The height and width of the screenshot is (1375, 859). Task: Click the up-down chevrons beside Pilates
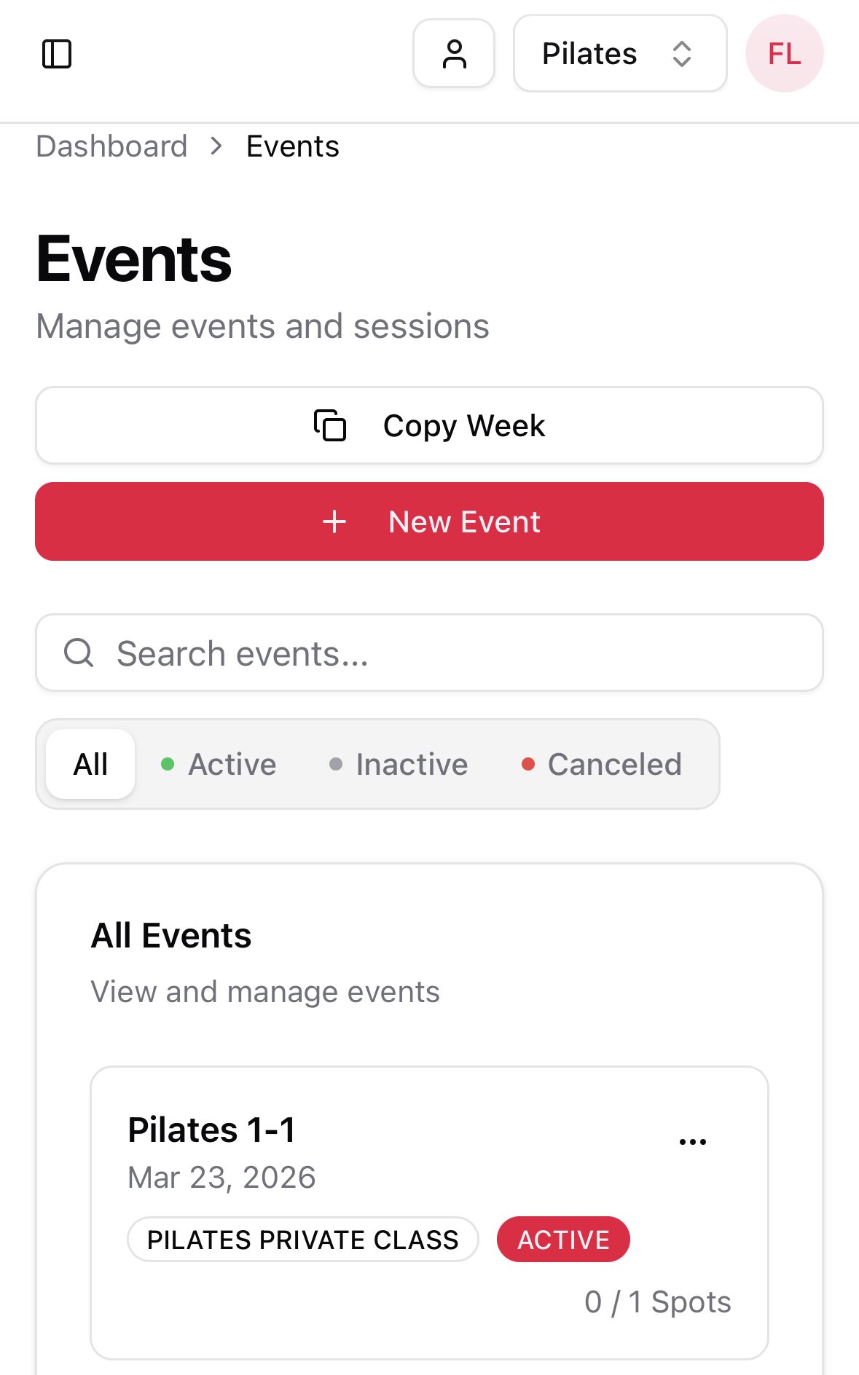pos(682,54)
